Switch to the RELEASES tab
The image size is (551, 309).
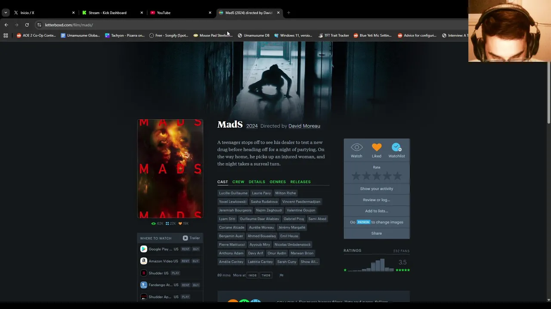tap(300, 182)
